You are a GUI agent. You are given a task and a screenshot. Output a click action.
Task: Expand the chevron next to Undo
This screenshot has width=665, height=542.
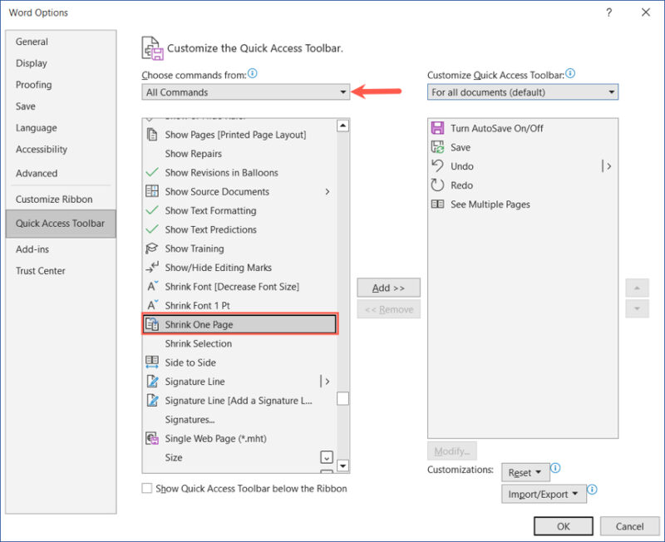(x=608, y=166)
